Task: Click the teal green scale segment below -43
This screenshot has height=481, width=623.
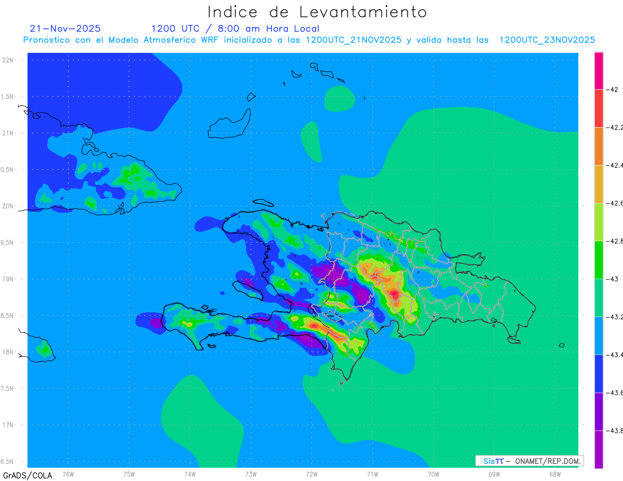Action: coord(599,297)
